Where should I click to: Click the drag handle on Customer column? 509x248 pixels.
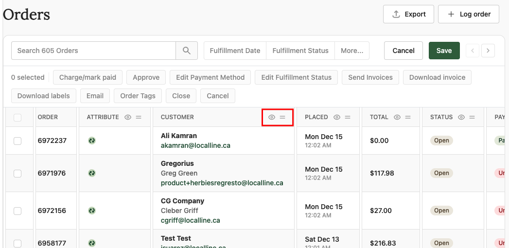pyautogui.click(x=282, y=117)
